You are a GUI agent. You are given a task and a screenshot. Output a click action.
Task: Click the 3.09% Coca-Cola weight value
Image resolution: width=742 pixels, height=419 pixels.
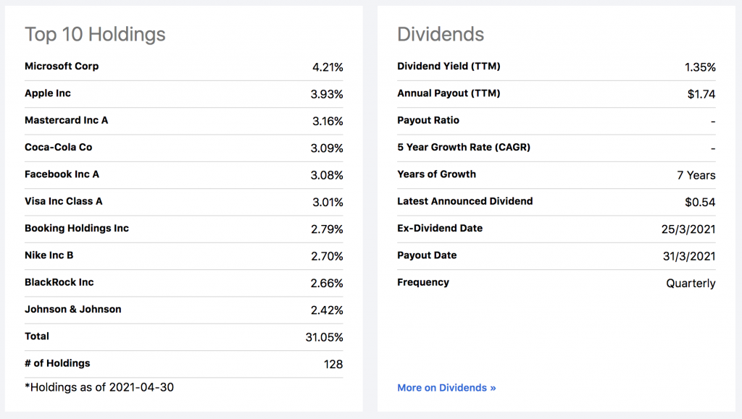[x=327, y=148]
